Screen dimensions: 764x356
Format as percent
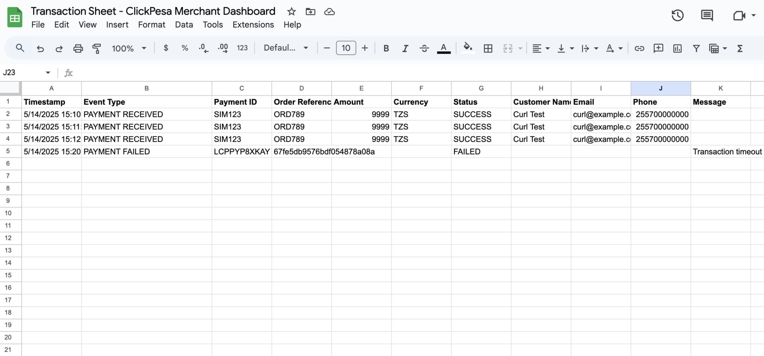[185, 48]
